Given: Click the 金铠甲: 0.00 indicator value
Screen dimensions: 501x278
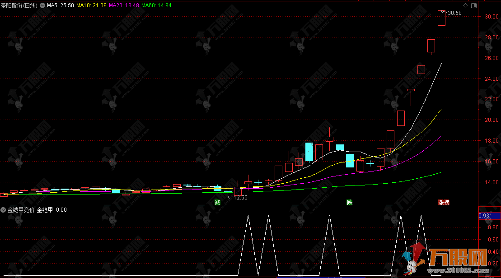Looking at the screenshot, I should 52,210.
